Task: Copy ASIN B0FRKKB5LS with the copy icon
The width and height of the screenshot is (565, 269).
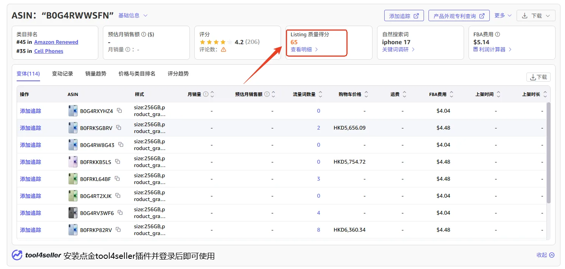Action: 118,161
